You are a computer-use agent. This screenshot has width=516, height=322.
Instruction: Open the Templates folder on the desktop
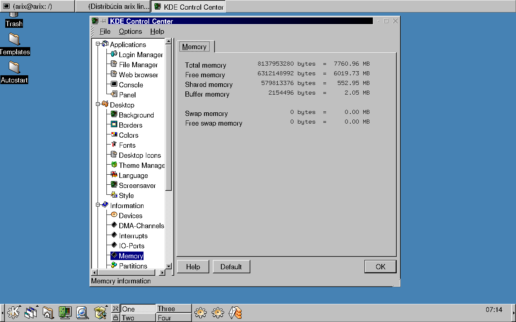pos(15,45)
